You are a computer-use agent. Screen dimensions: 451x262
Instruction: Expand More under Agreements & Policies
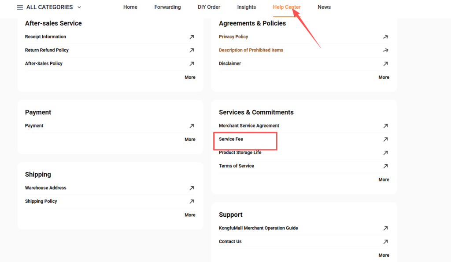[x=384, y=77]
